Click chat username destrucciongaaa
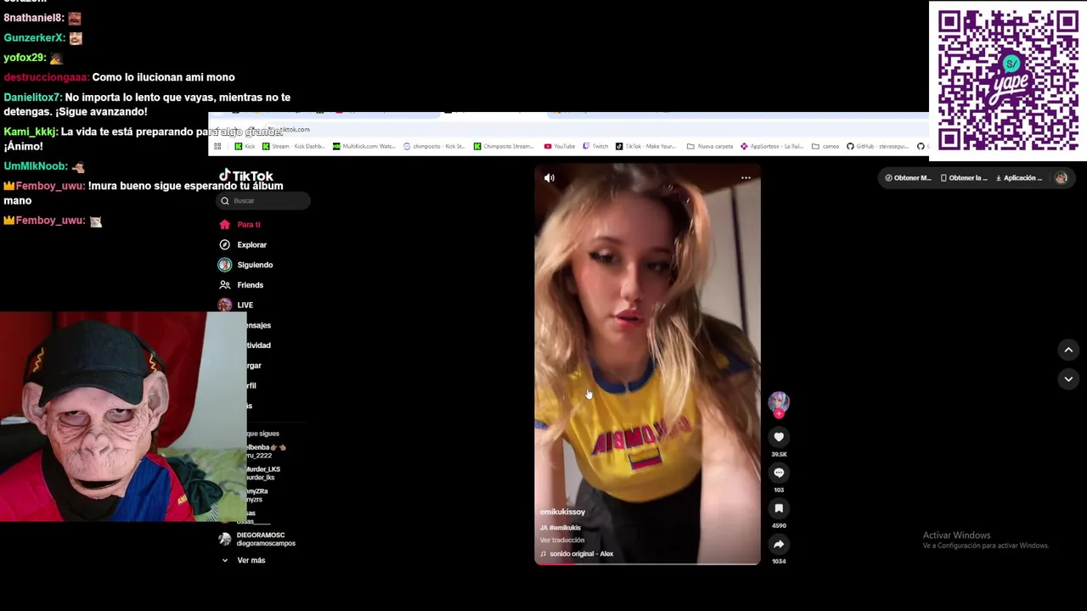The height and width of the screenshot is (611, 1087). tap(46, 77)
